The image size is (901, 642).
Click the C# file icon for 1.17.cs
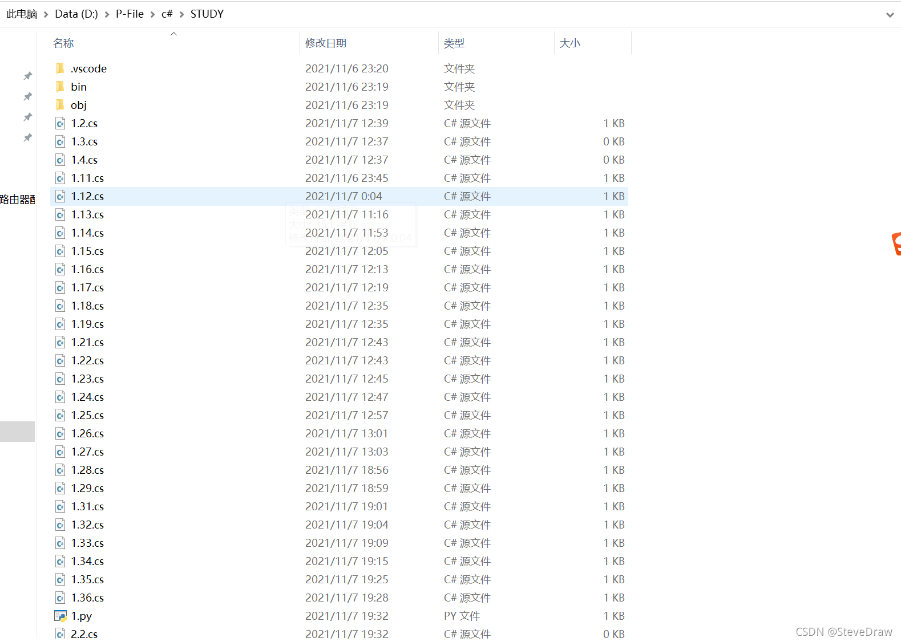click(60, 287)
